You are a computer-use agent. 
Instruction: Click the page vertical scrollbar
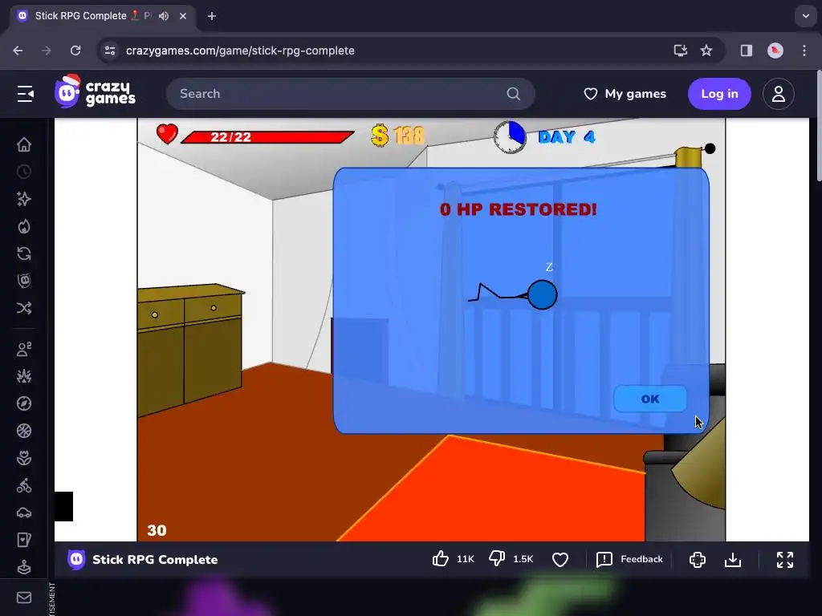(x=819, y=126)
